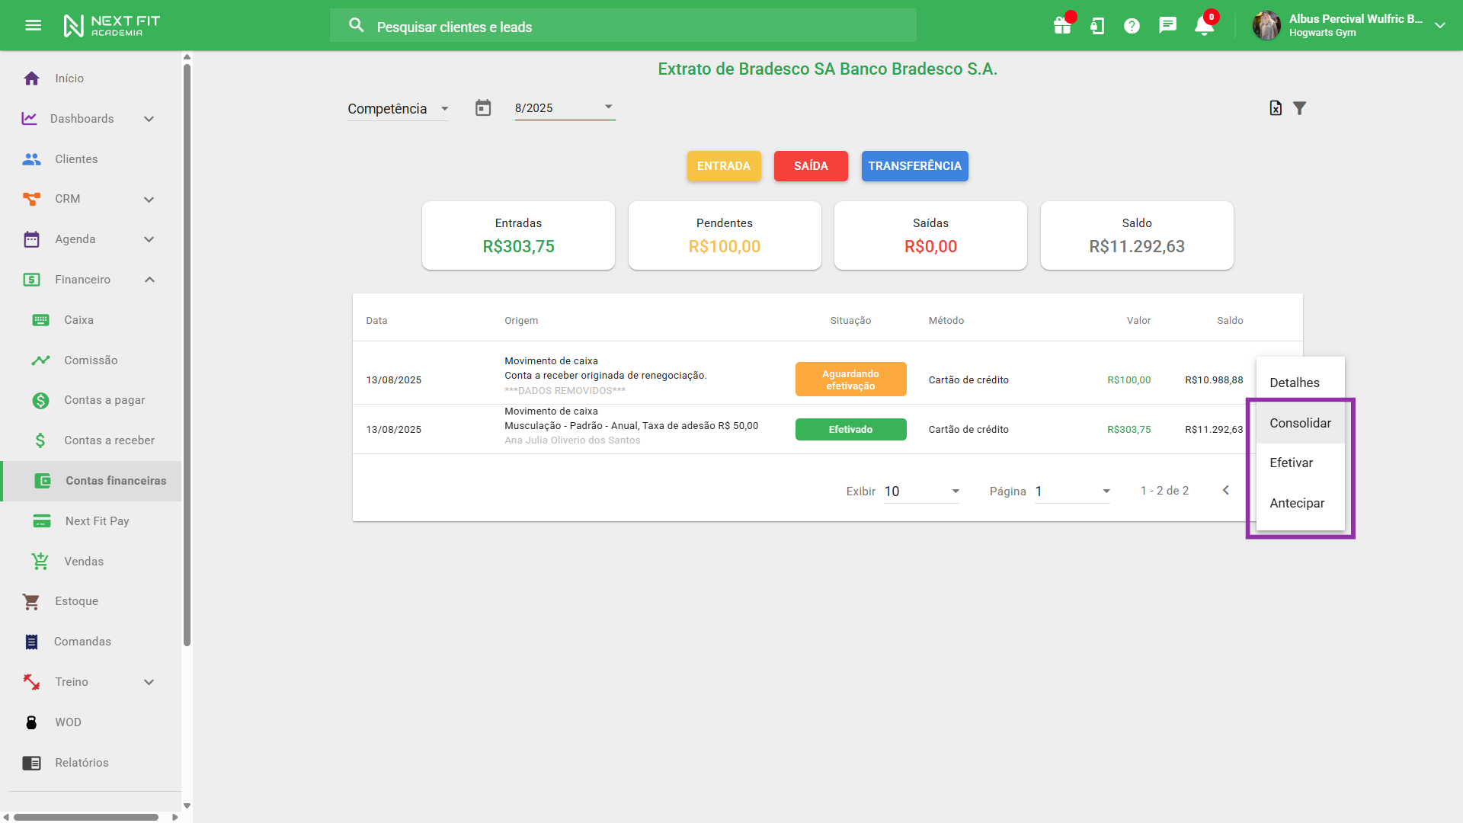The image size is (1463, 823).
Task: Click the notifications bell icon
Action: coord(1204,26)
